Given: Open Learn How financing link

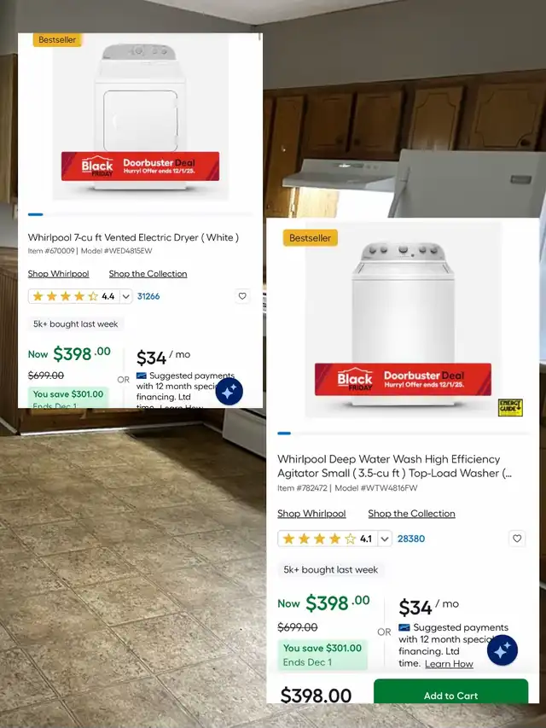Looking at the screenshot, I should click(449, 664).
